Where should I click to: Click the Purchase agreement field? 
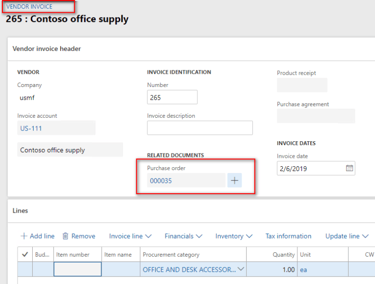click(x=316, y=116)
